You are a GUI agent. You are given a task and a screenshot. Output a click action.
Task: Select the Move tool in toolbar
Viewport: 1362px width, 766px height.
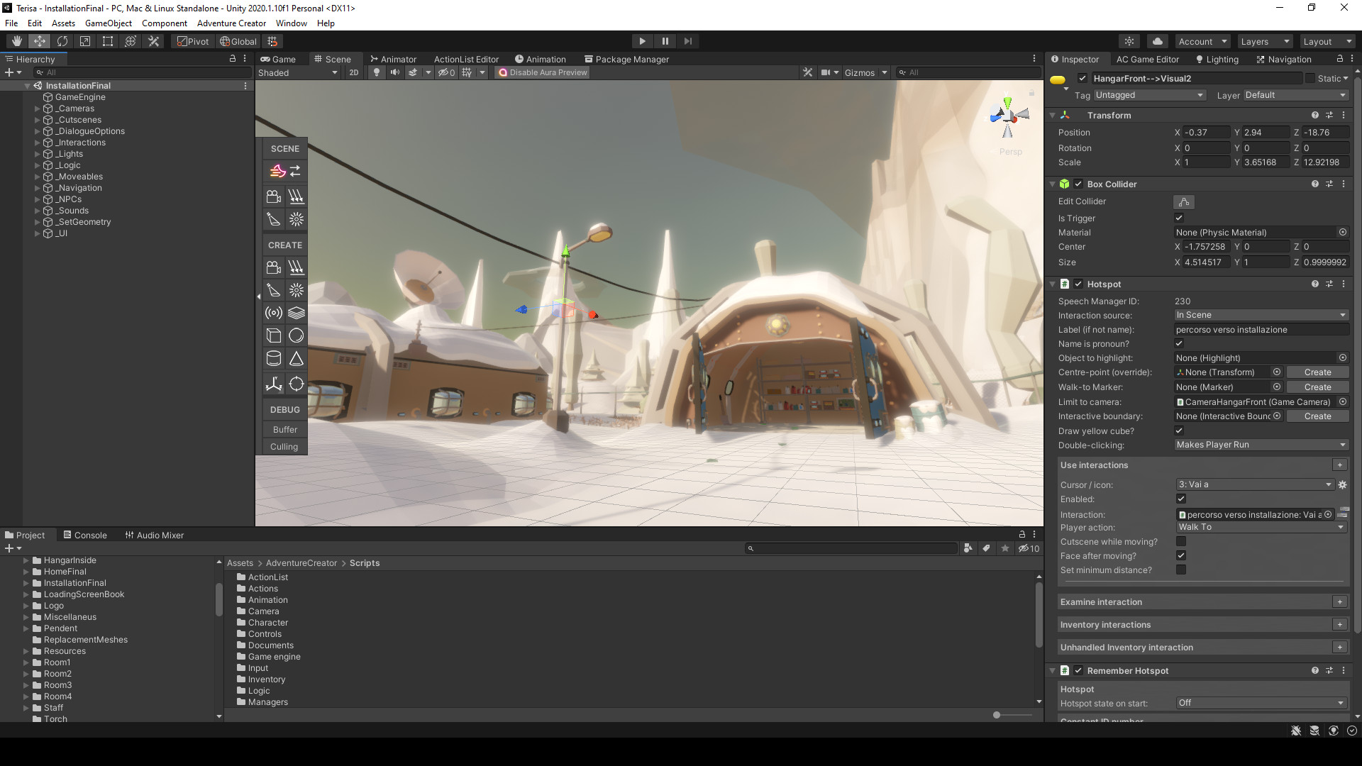40,41
